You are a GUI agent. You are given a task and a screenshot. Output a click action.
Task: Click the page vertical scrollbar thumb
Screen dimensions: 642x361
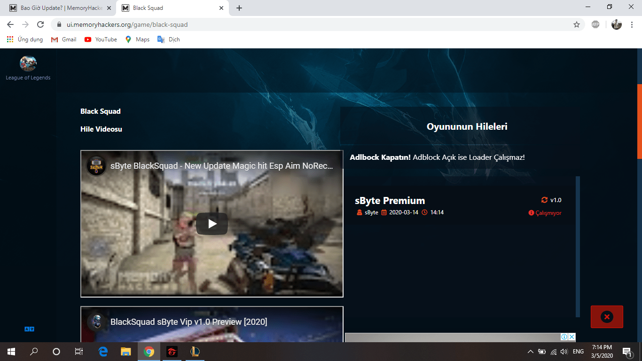point(639,121)
